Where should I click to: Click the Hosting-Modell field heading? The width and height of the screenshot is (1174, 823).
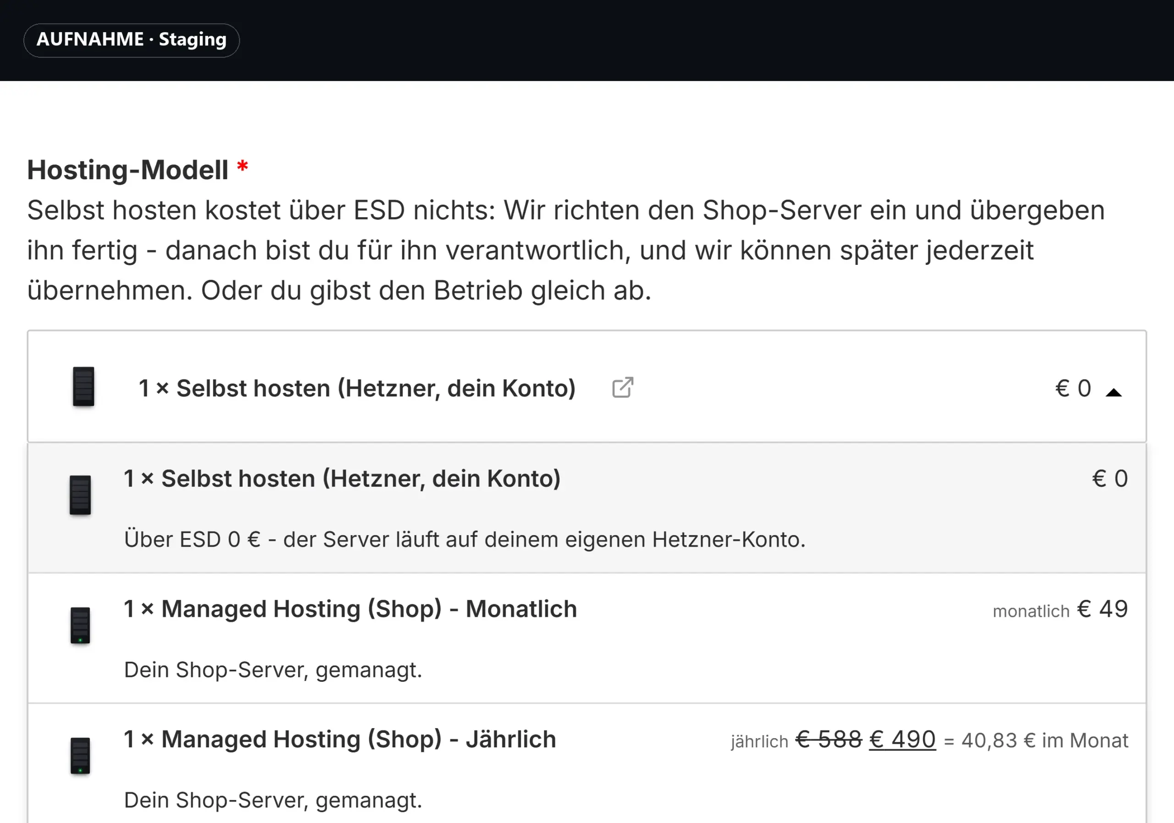[128, 170]
